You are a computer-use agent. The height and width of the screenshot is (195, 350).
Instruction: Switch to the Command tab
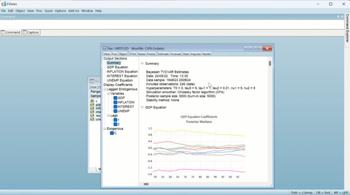point(11,32)
